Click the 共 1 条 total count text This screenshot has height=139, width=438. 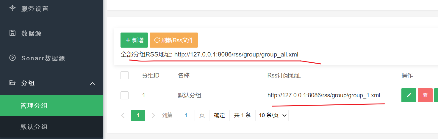(x=243, y=115)
